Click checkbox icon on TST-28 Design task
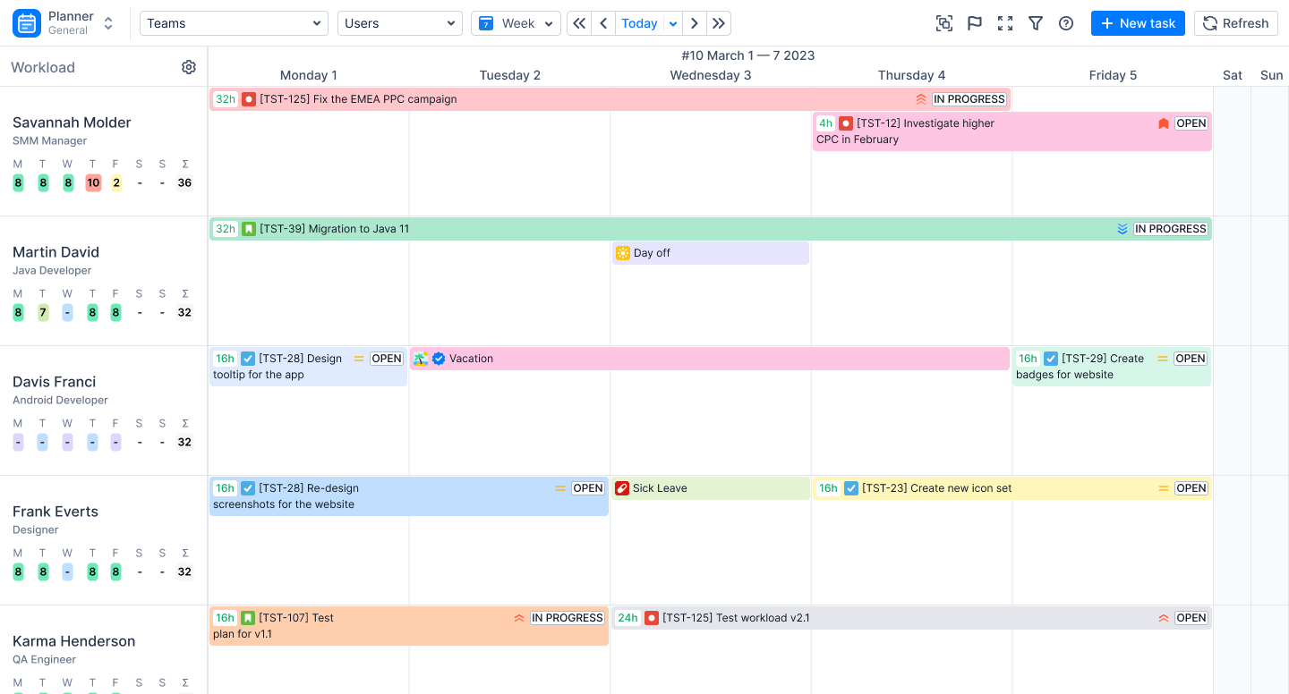This screenshot has height=694, width=1289. [x=248, y=359]
